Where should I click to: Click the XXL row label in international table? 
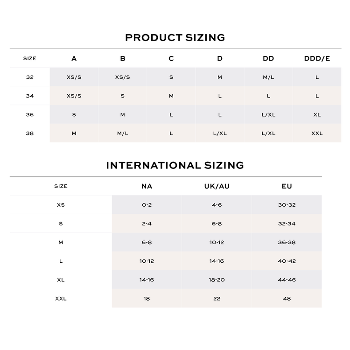tap(61, 299)
